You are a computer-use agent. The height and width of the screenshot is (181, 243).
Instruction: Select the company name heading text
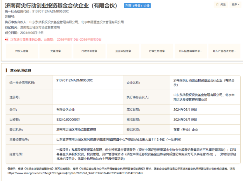61,6
